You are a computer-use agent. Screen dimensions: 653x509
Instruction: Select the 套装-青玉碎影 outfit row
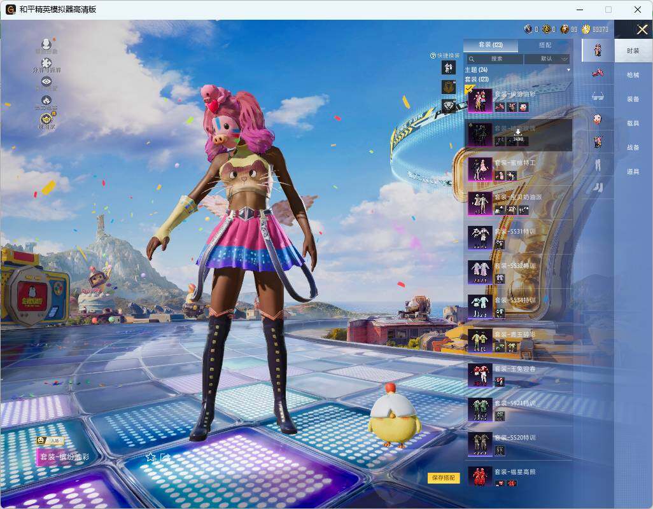pos(518,341)
